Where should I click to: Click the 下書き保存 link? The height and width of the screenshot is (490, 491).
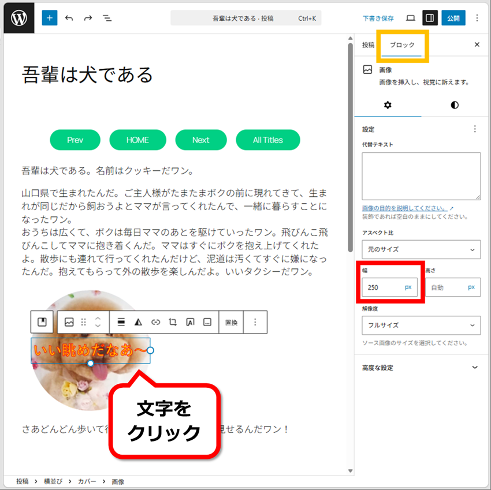pyautogui.click(x=378, y=18)
